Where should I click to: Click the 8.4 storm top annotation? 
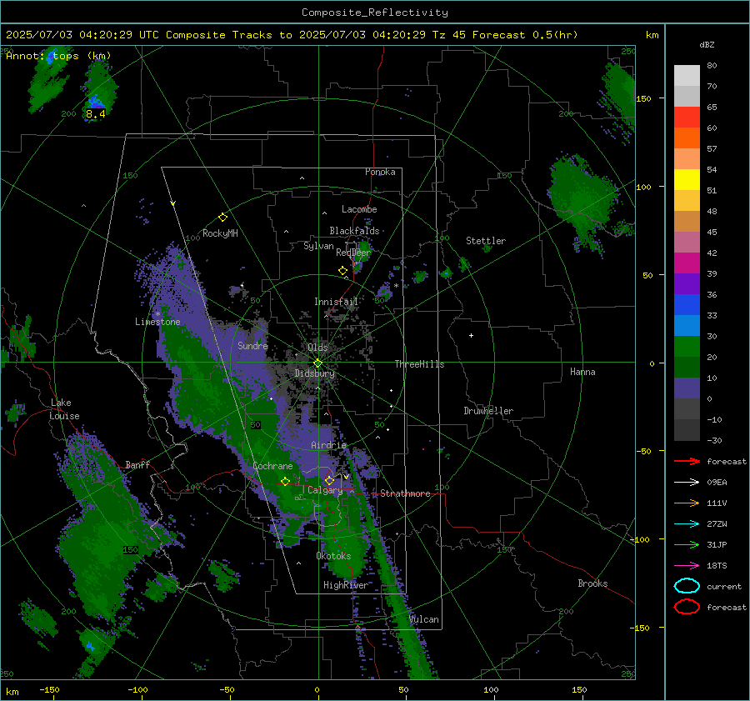point(96,114)
